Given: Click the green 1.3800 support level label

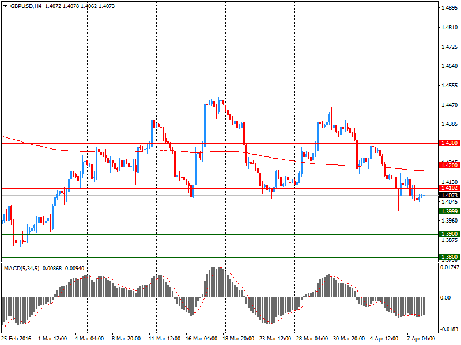Looking at the screenshot, I should click(x=449, y=256).
